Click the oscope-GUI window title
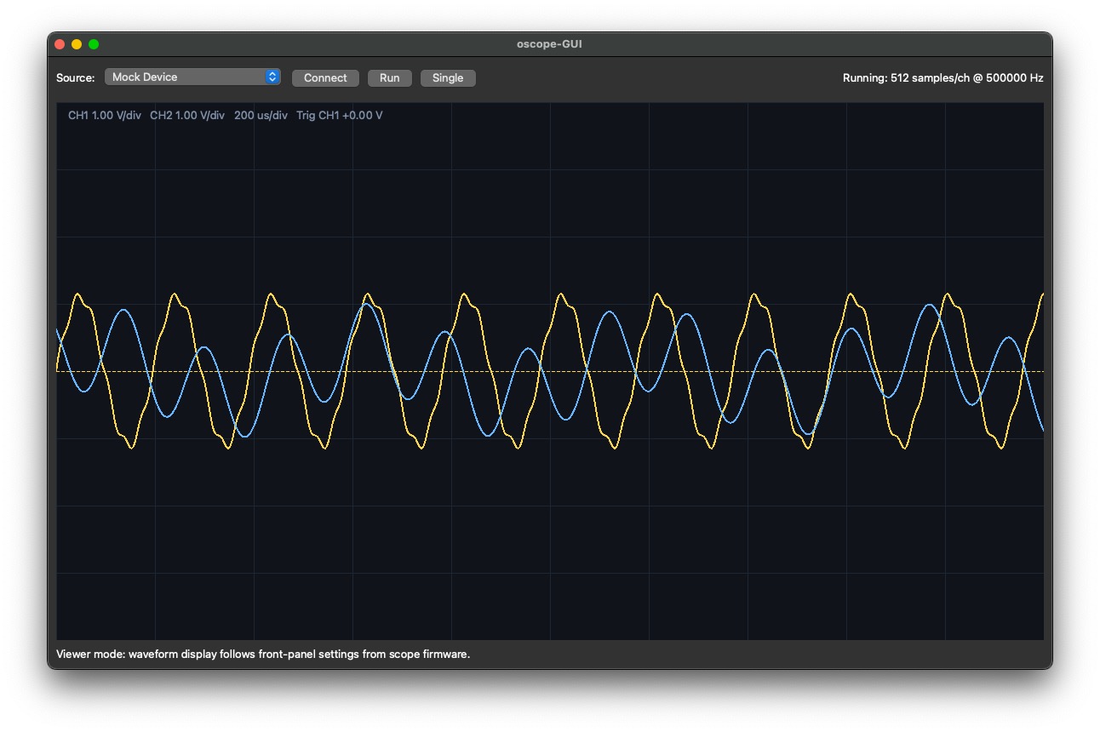Image resolution: width=1100 pixels, height=732 pixels. tap(549, 44)
